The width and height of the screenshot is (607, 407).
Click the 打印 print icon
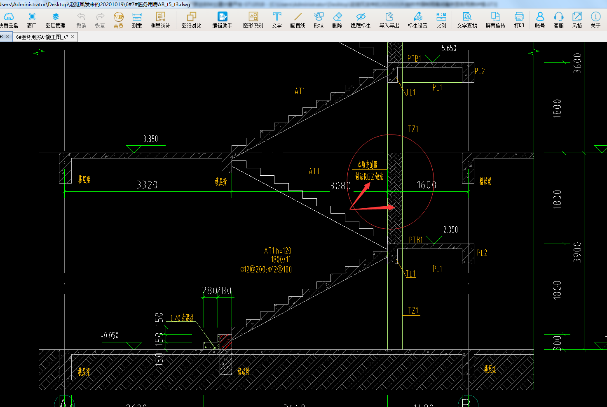coord(519,20)
